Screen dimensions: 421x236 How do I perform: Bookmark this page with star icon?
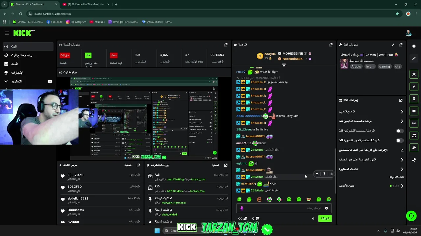[397, 14]
